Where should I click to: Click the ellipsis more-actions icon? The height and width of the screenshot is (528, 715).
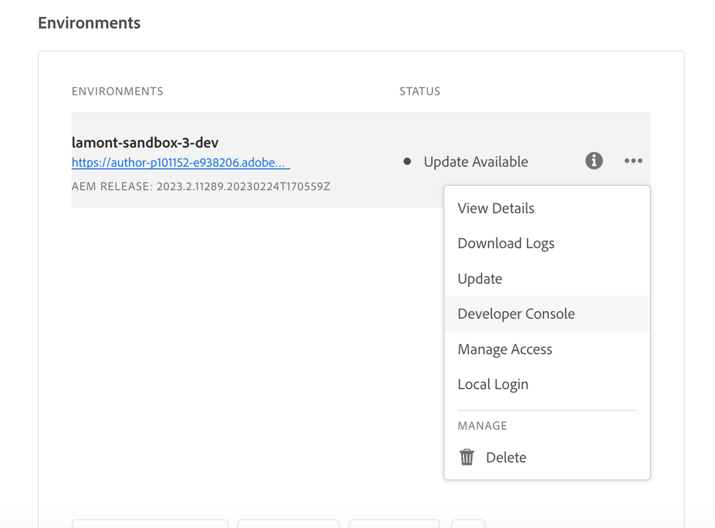click(633, 161)
